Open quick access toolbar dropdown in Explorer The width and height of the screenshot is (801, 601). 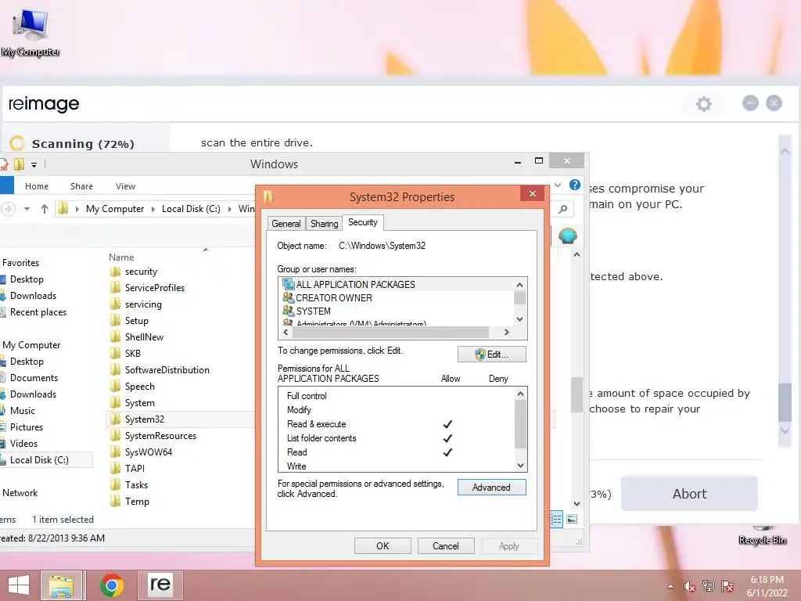point(34,164)
